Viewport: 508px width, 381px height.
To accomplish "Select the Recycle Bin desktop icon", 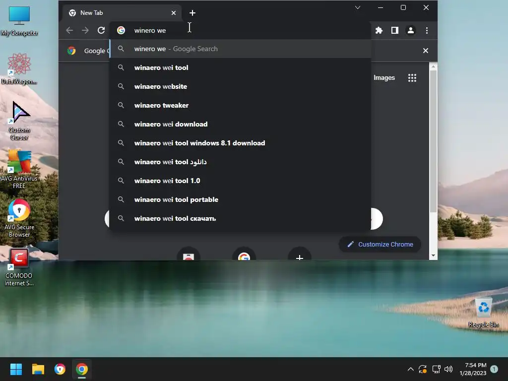I will click(x=483, y=313).
